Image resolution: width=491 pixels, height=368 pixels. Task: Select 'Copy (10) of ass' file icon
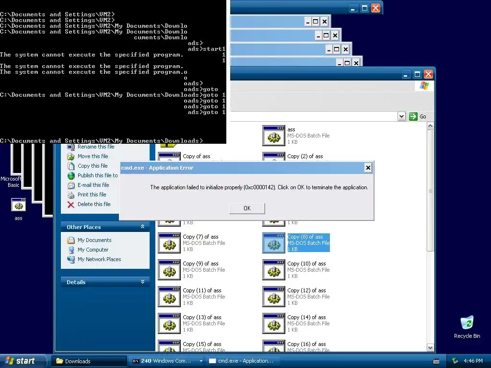[x=274, y=270]
